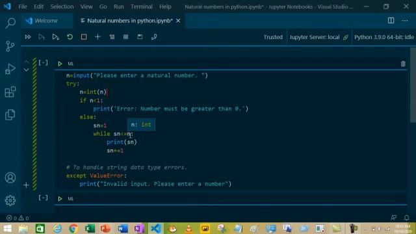Open the Edit menu
The image size is (416, 234).
coord(38,6)
